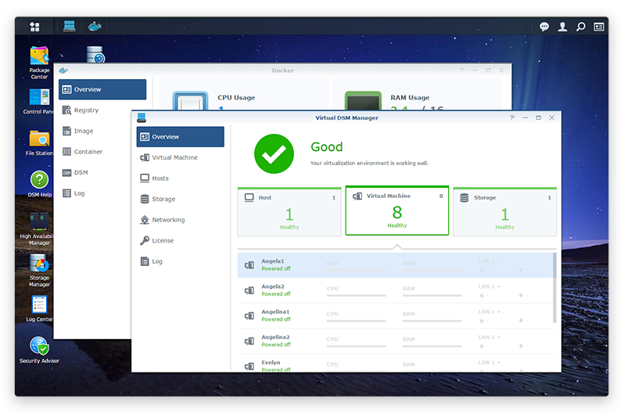Click Docker whale taskbar icon
This screenshot has height=414, width=624.
(95, 27)
